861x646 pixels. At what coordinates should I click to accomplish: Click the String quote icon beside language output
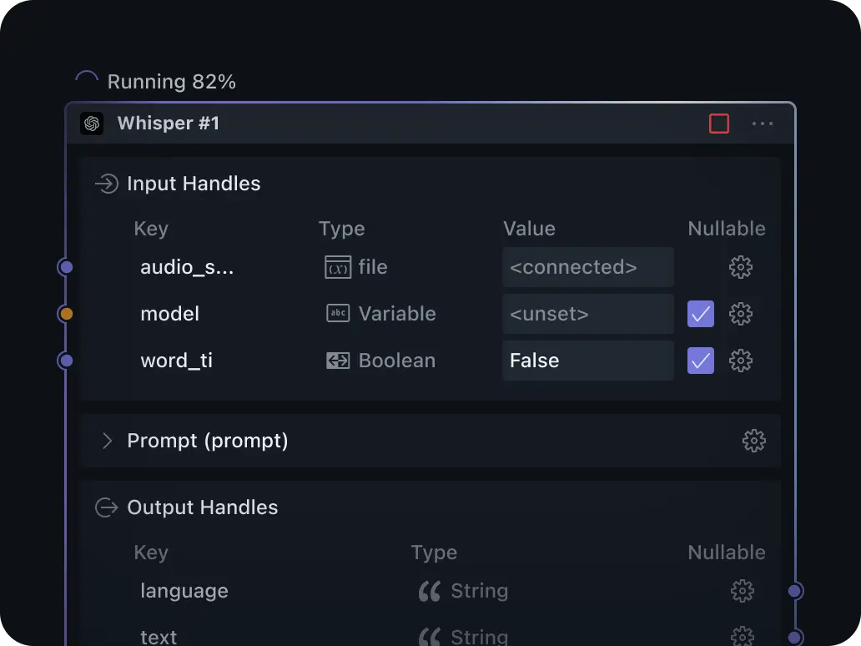pyautogui.click(x=429, y=591)
